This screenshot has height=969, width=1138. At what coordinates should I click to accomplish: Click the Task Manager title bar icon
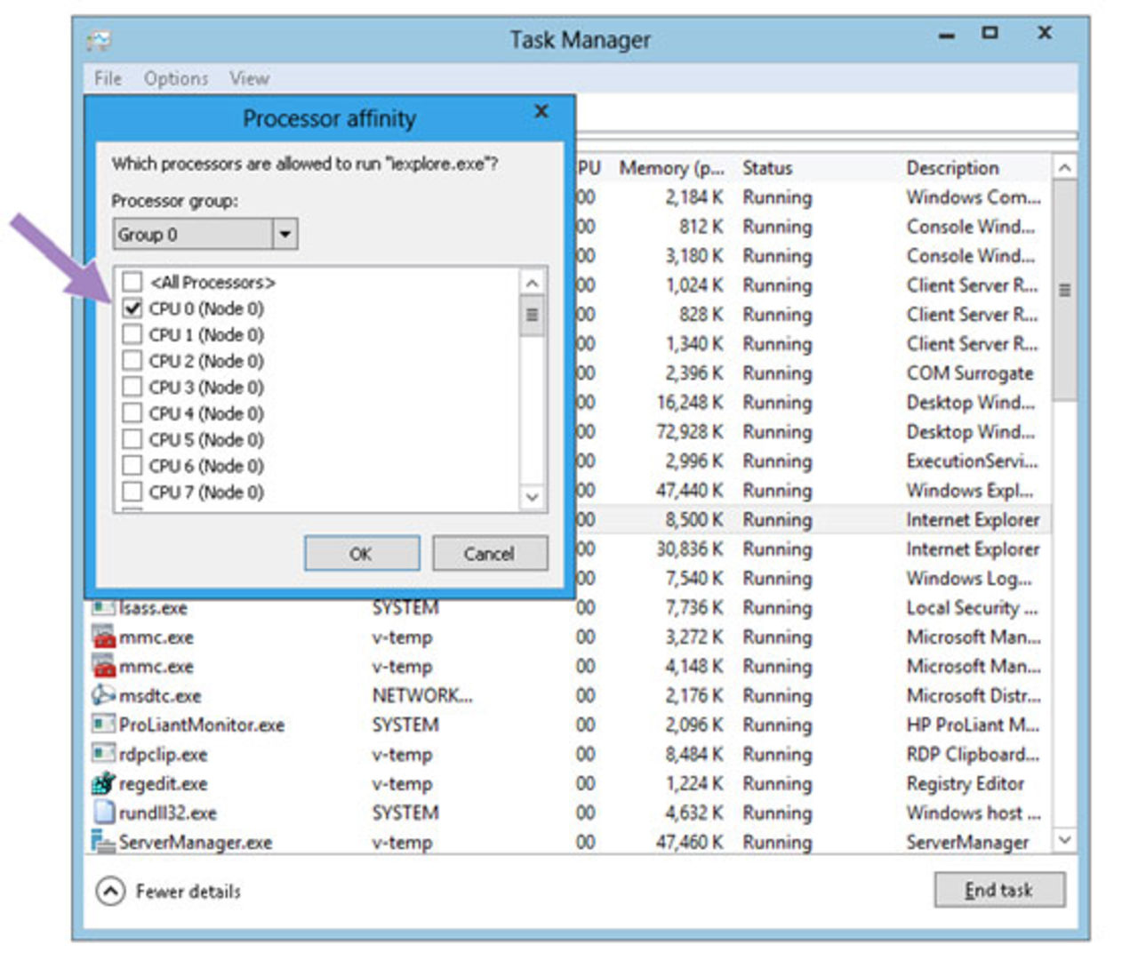pos(100,40)
